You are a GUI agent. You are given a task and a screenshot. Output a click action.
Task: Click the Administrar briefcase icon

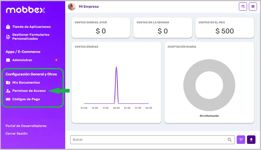[8, 60]
